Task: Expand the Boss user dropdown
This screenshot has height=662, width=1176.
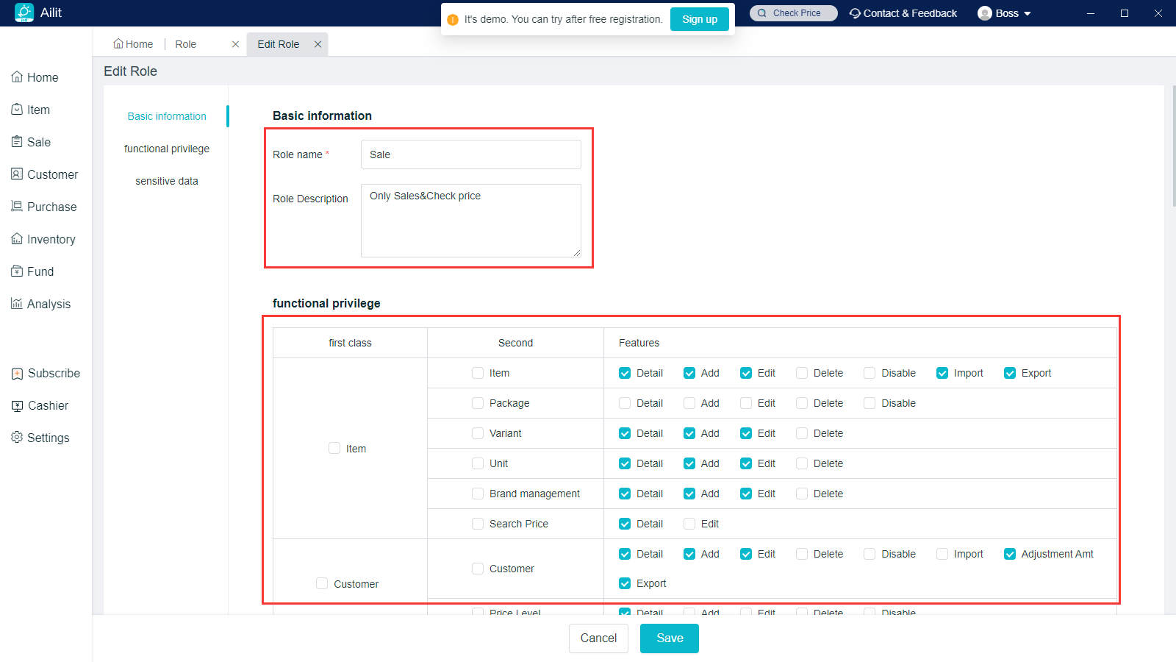Action: pyautogui.click(x=1005, y=13)
